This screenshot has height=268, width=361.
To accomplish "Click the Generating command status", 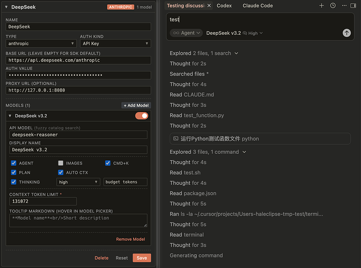I will click(196, 255).
